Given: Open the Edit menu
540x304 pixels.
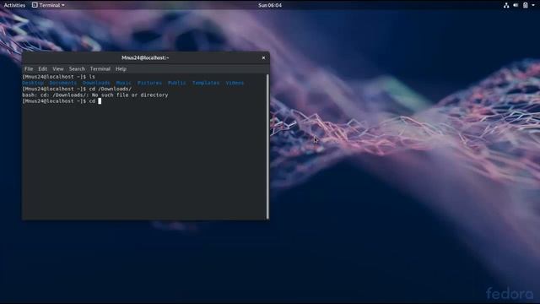Looking at the screenshot, I should point(43,69).
